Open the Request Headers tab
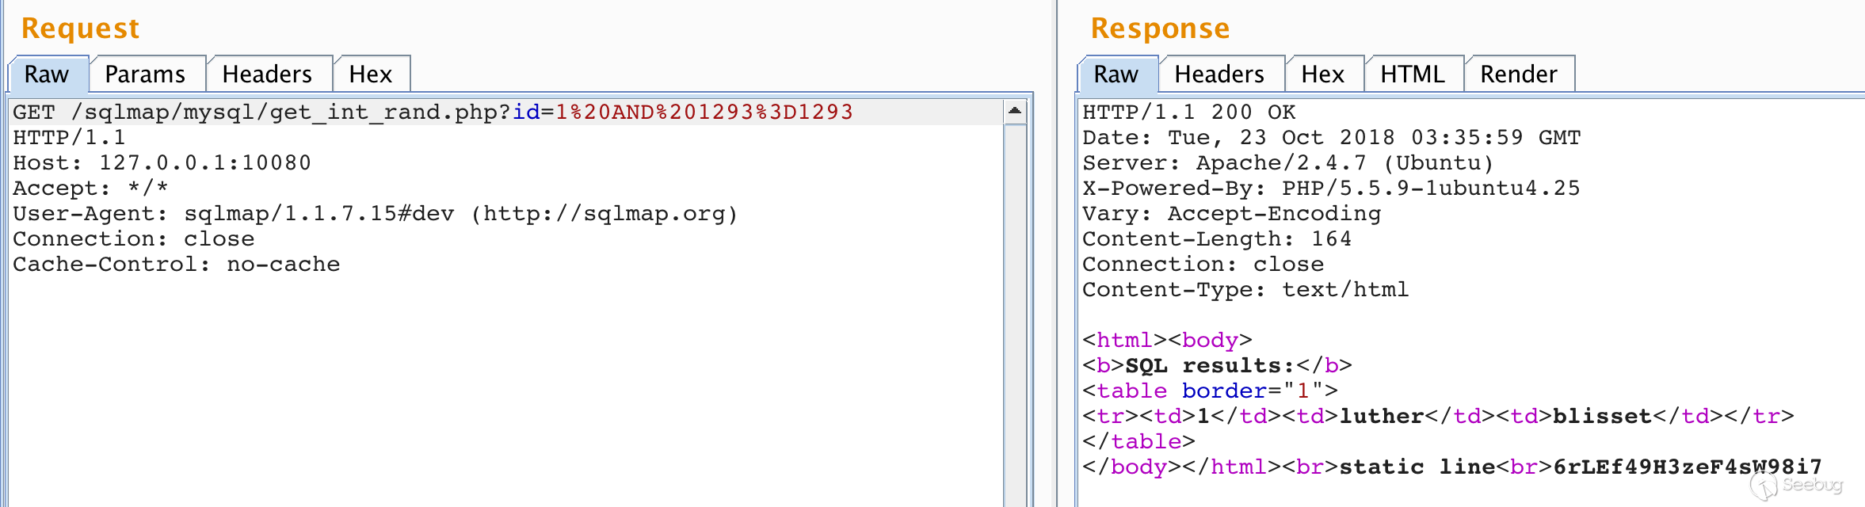 coord(267,74)
